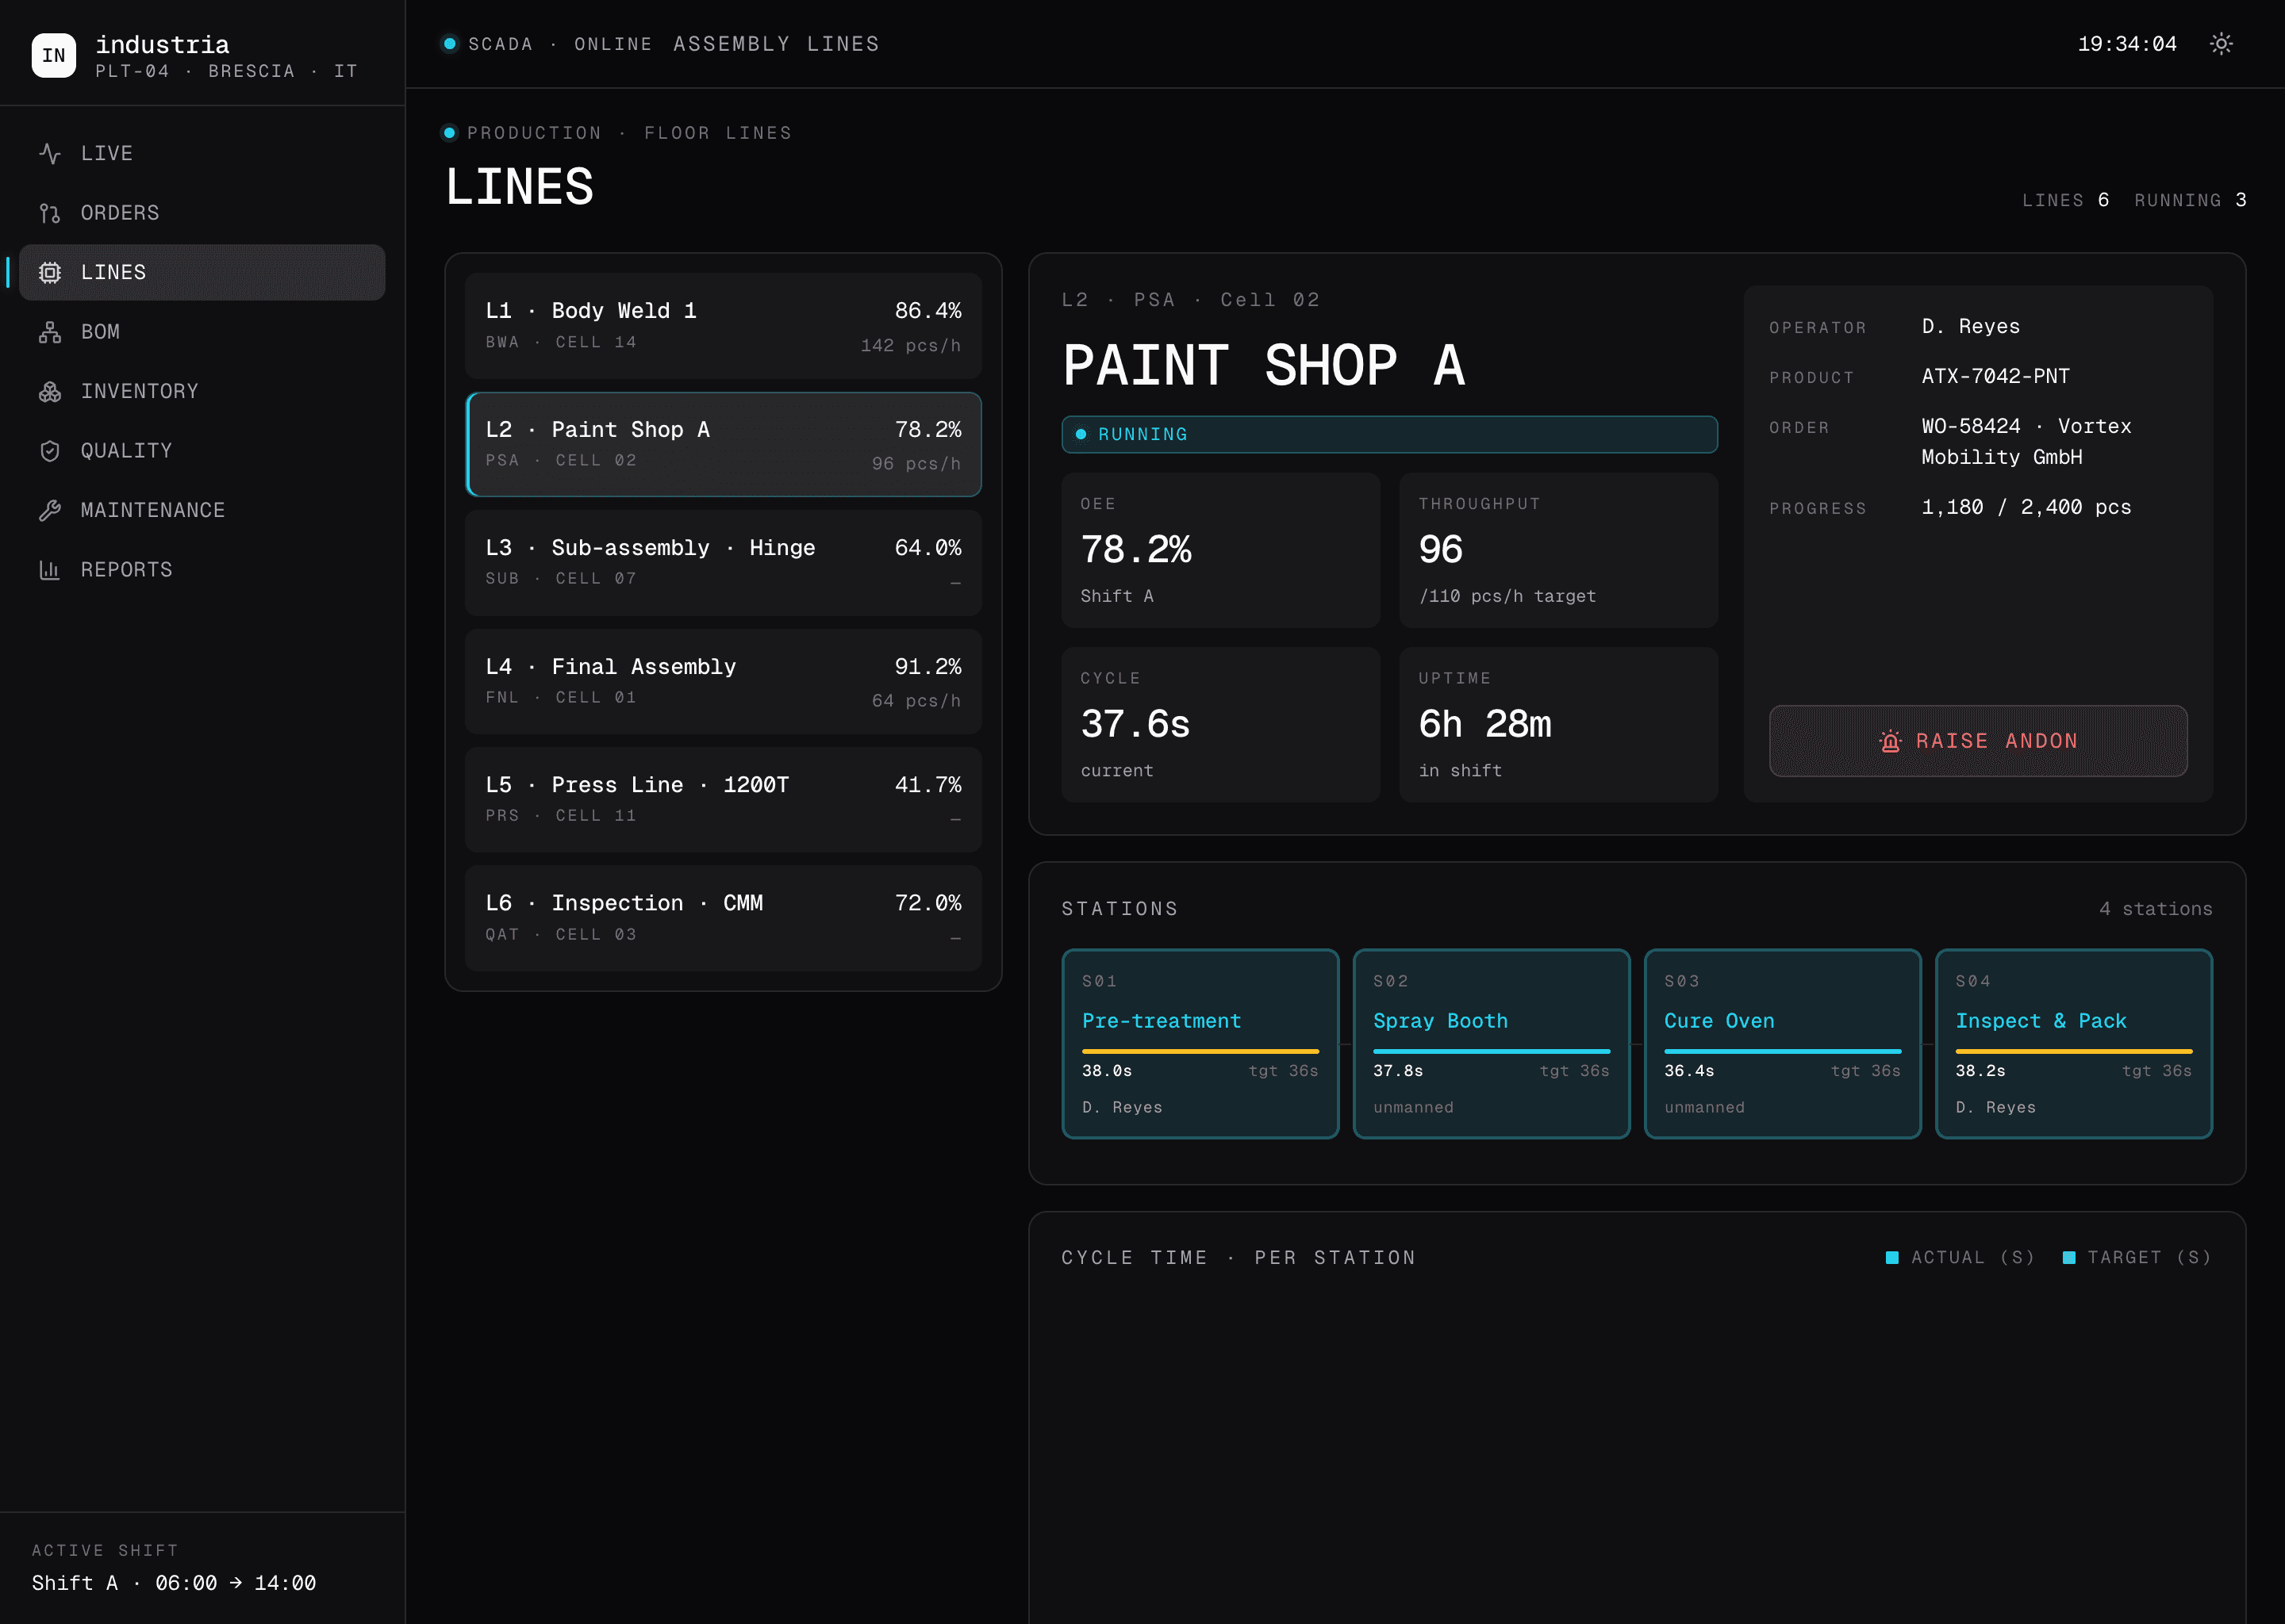Screen dimensions: 2285x1624
Task: Click the Throughput 96 metric tile
Action: (1559, 551)
